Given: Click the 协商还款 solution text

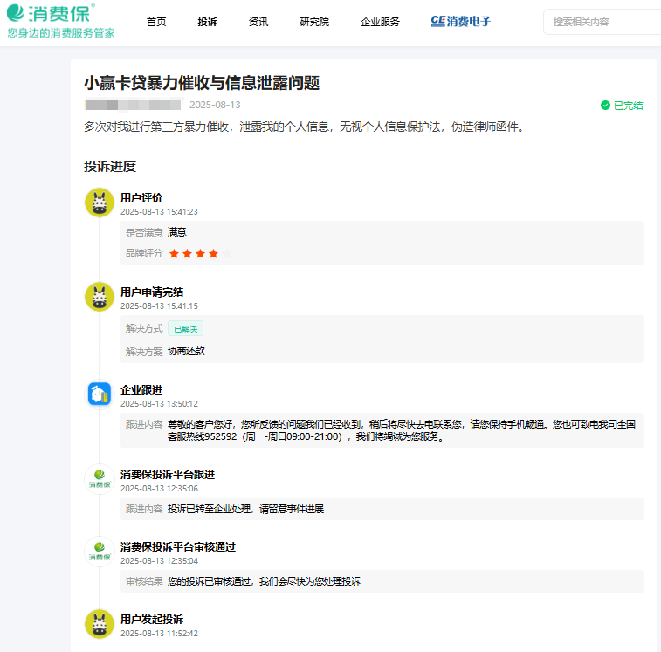Looking at the screenshot, I should [x=186, y=351].
